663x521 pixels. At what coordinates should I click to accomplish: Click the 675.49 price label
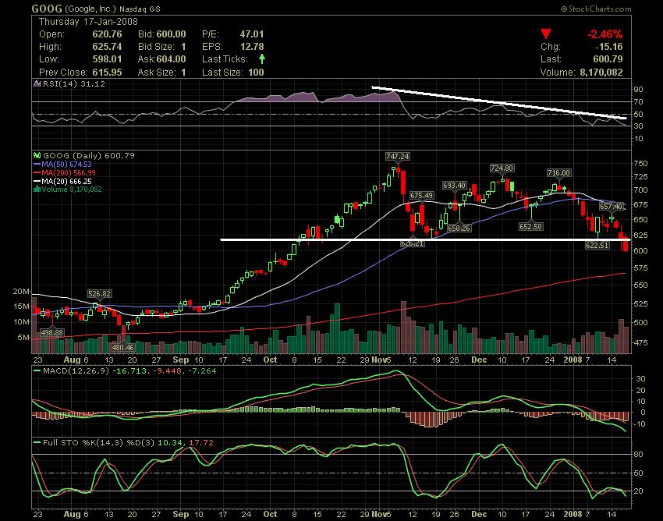(x=421, y=195)
